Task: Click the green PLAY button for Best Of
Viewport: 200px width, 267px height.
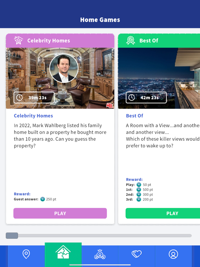Action: 163,213
